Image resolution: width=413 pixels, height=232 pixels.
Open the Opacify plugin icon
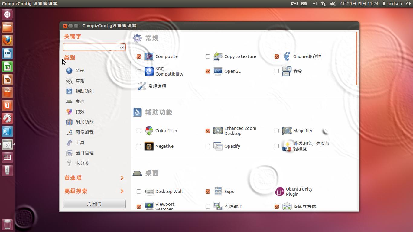tap(218, 146)
